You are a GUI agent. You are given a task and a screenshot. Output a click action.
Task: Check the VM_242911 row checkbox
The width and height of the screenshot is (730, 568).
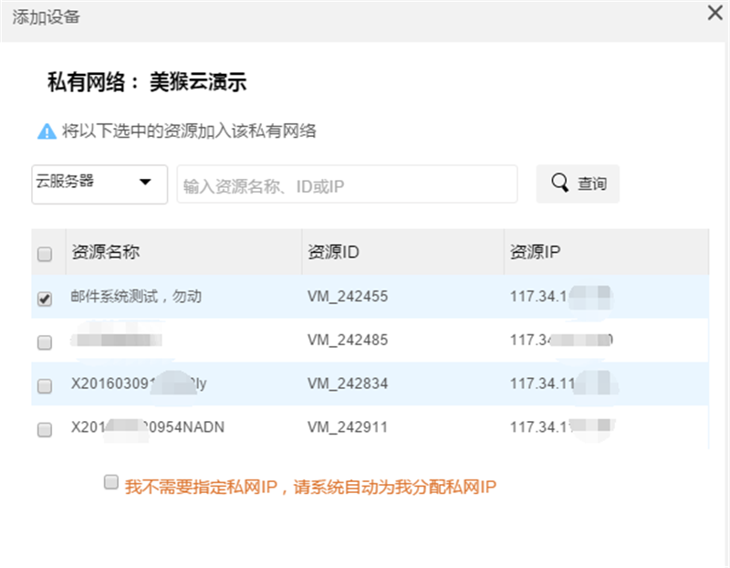[x=45, y=429]
